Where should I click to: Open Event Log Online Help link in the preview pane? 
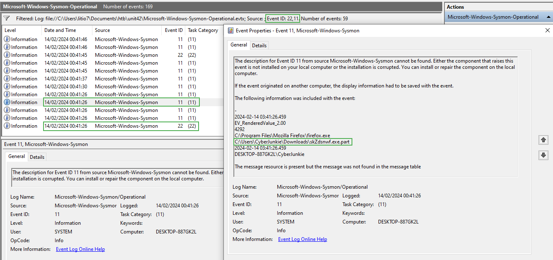tap(80, 249)
